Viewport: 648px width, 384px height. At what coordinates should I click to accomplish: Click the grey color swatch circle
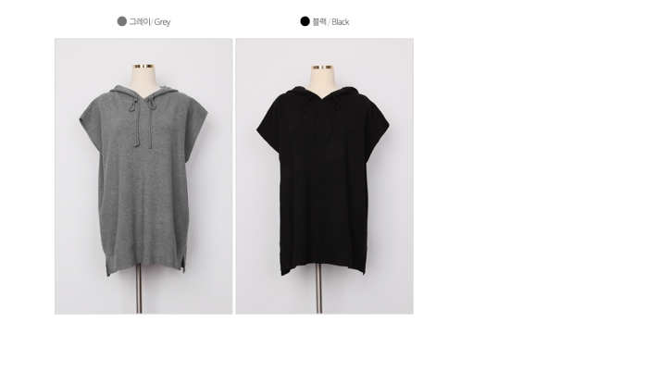(x=122, y=21)
